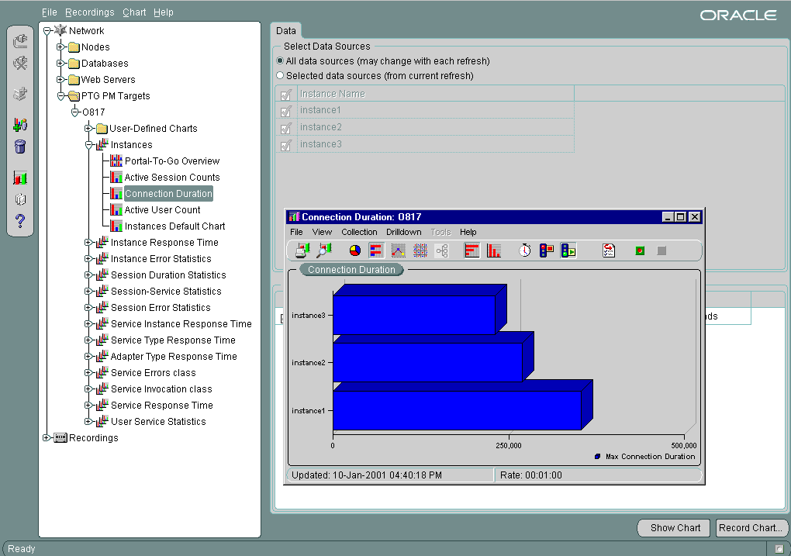The image size is (791, 556).
Task: Expand the Recordings tree node
Action: tap(47, 437)
